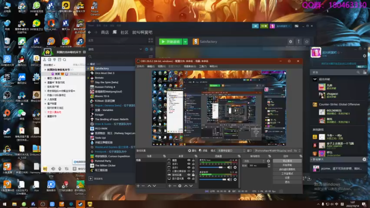Click 设置 button in OBS controls

point(287,178)
